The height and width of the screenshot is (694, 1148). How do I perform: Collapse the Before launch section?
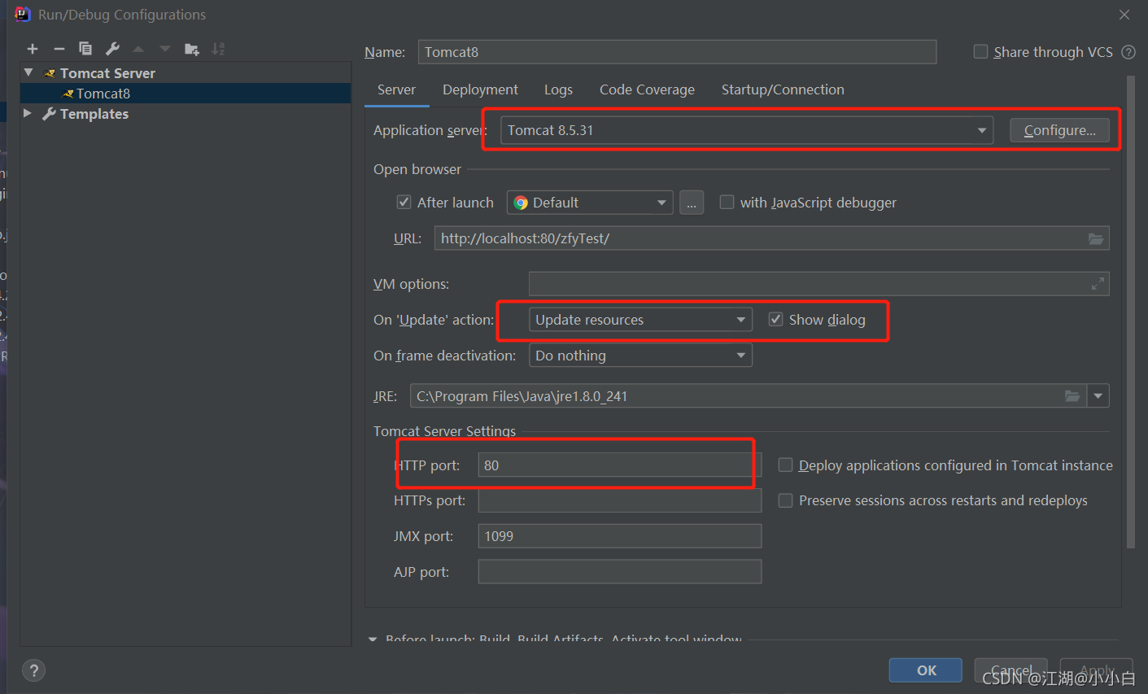pyautogui.click(x=373, y=639)
